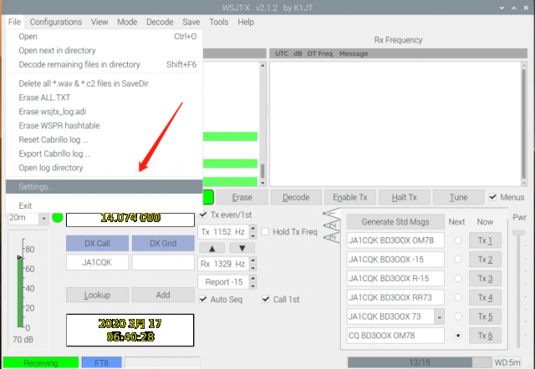Click Tx frequency down-arrow button
The image size is (535, 369).
tap(242, 248)
